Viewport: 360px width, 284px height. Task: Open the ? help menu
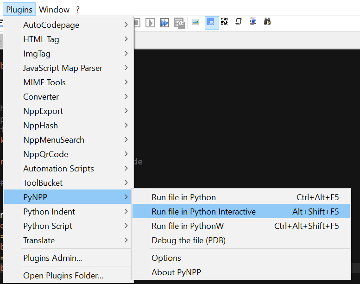pos(78,9)
